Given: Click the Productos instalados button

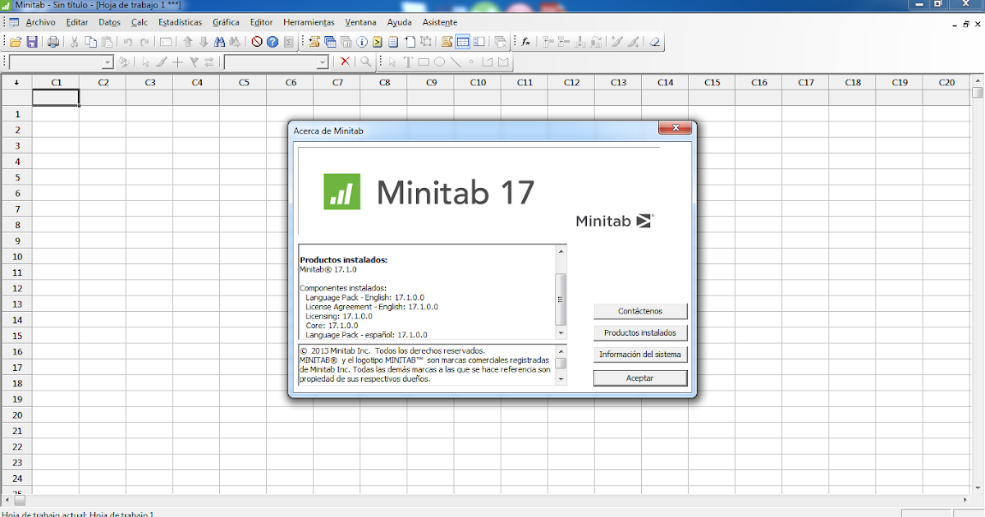Looking at the screenshot, I should 640,333.
